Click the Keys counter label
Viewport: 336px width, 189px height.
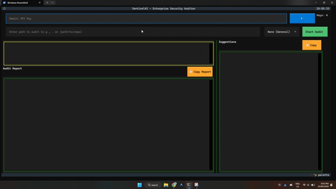(x=322, y=15)
